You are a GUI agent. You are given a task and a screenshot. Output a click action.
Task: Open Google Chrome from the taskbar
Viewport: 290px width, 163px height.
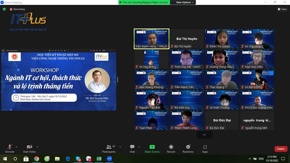point(36,159)
